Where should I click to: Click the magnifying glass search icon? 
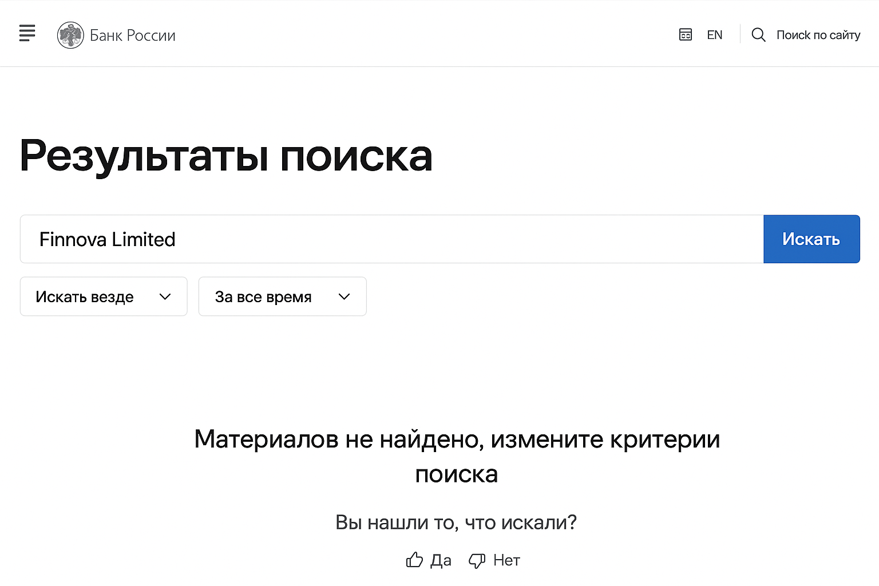[758, 35]
